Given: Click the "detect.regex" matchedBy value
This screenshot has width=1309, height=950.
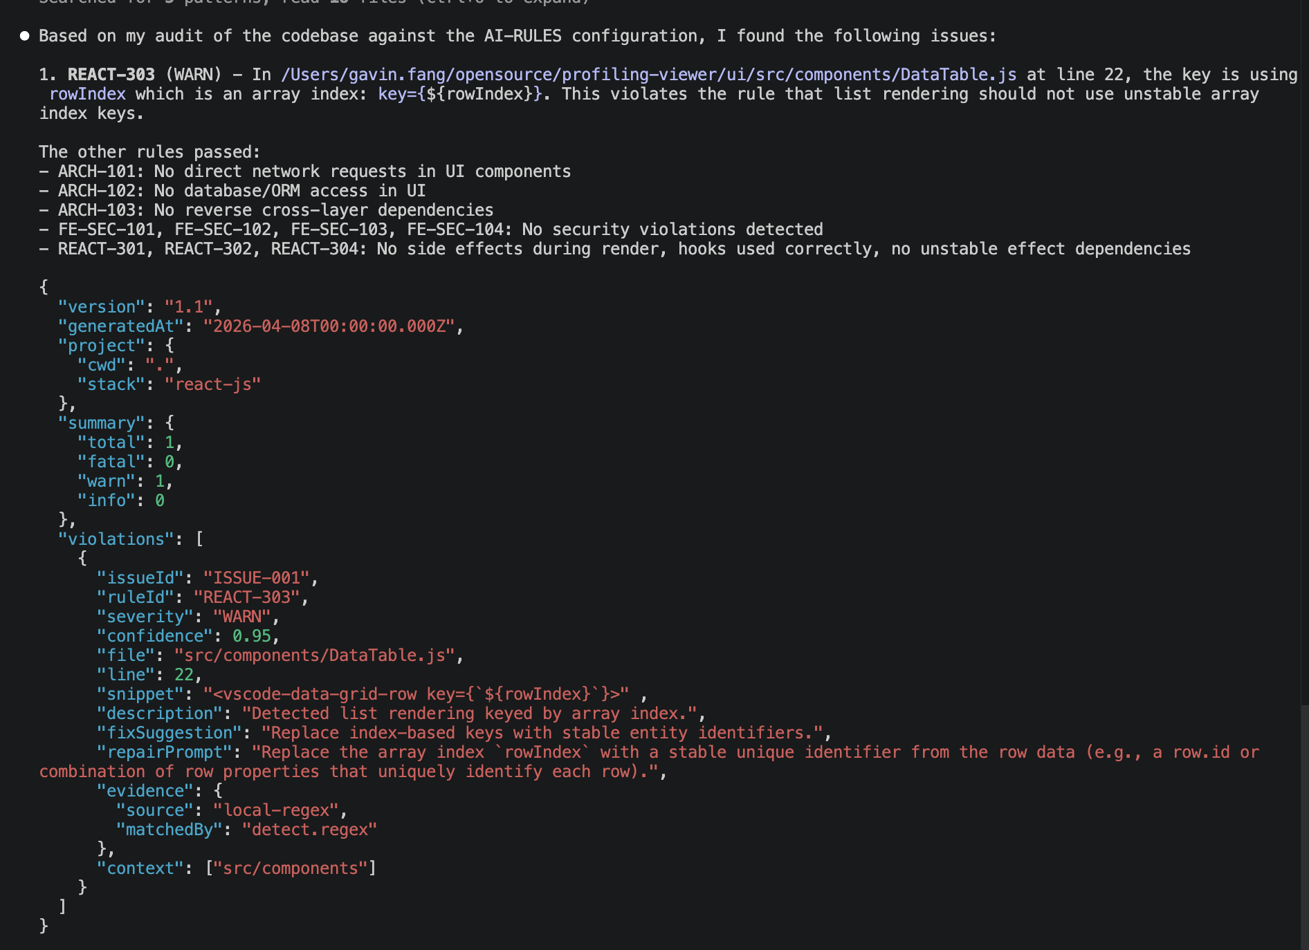Looking at the screenshot, I should 309,830.
